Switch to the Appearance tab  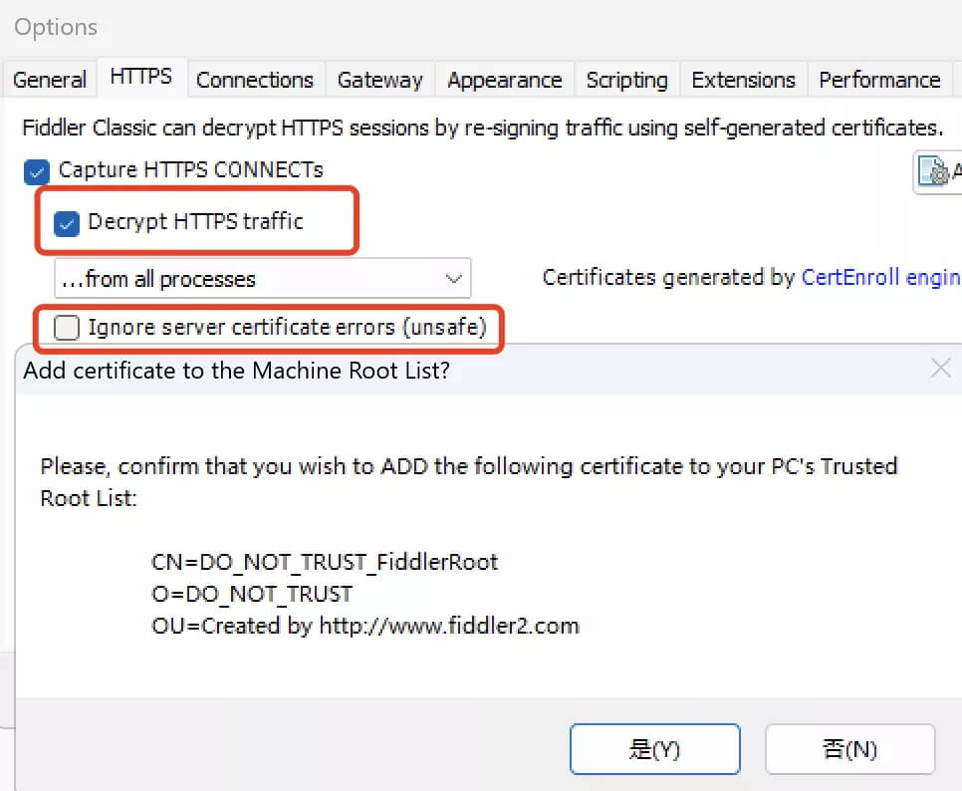pyautogui.click(x=504, y=80)
